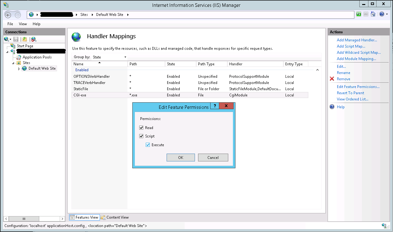The height and width of the screenshot is (232, 393).
Task: Disable the Execute permission checkbox
Action: pos(148,145)
